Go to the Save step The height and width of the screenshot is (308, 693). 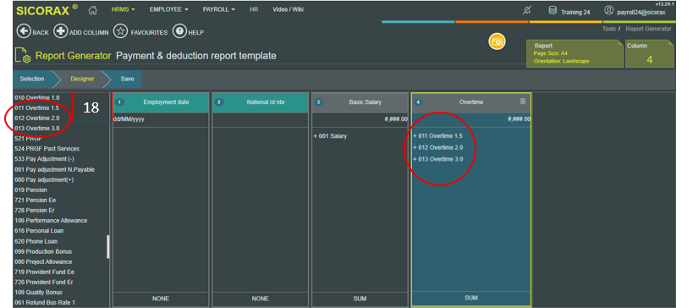coord(127,79)
